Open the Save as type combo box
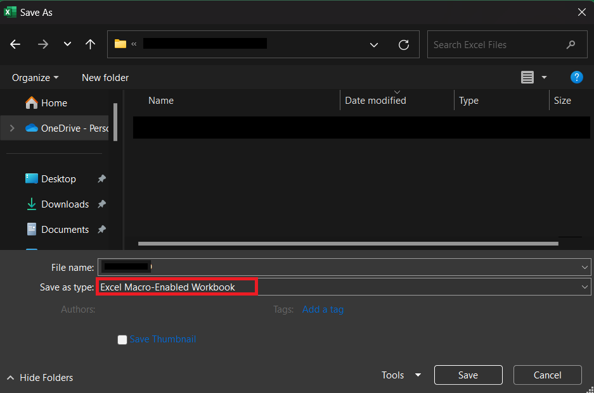 click(344, 287)
